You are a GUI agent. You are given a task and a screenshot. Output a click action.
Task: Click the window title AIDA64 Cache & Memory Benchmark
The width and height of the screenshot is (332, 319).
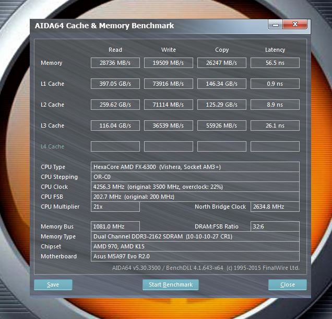[x=104, y=26]
